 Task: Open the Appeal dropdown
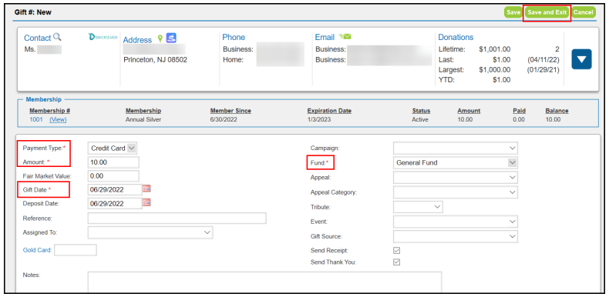(x=456, y=177)
